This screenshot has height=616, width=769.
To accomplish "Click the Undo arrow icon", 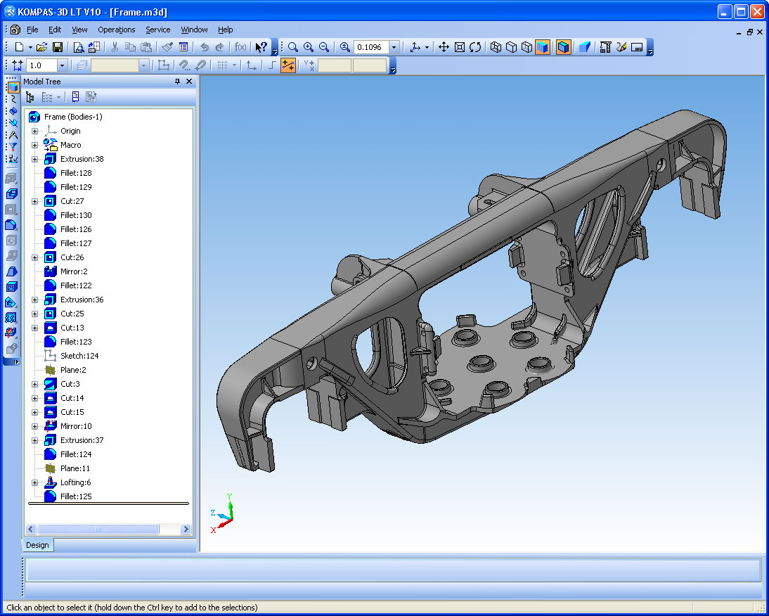I will (205, 47).
